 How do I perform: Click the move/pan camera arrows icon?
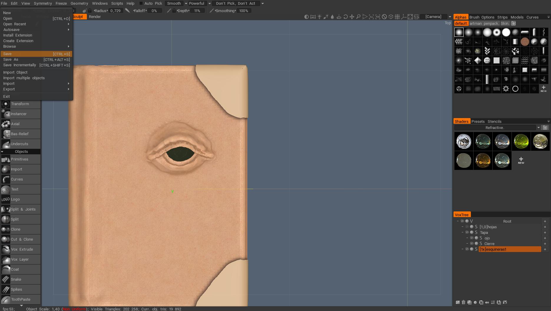coord(352,17)
